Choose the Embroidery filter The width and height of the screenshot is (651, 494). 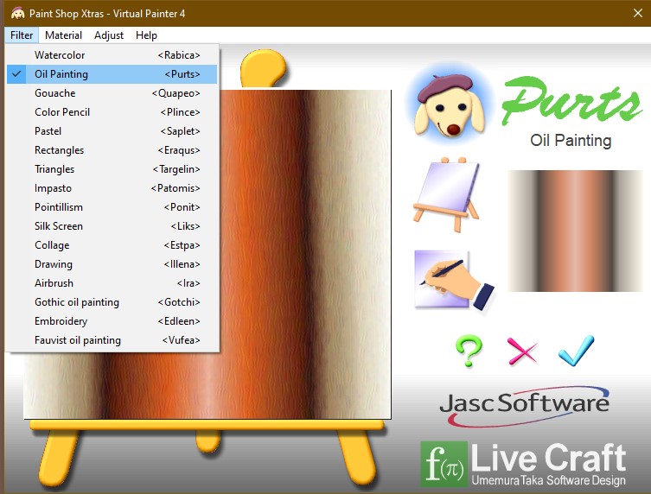point(112,321)
